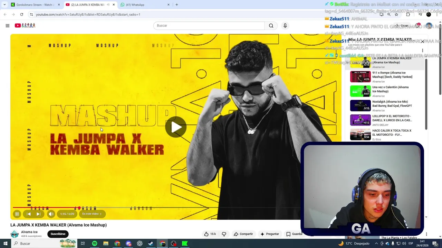Reload the page with refresh icon

[21, 14]
